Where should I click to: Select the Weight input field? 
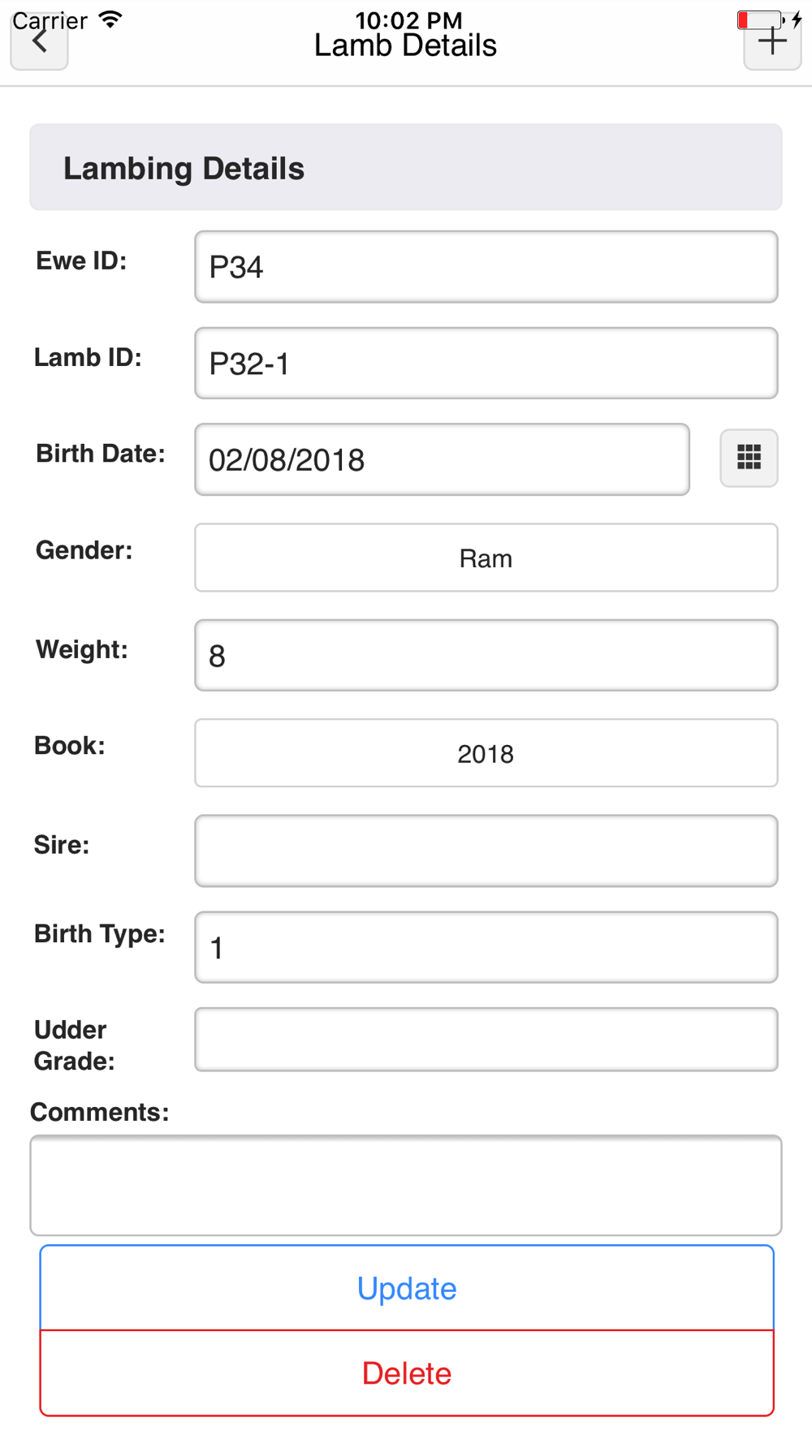point(486,656)
